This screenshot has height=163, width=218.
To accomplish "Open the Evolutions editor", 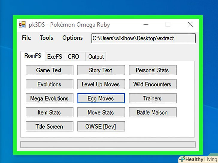I will pos(49,84).
